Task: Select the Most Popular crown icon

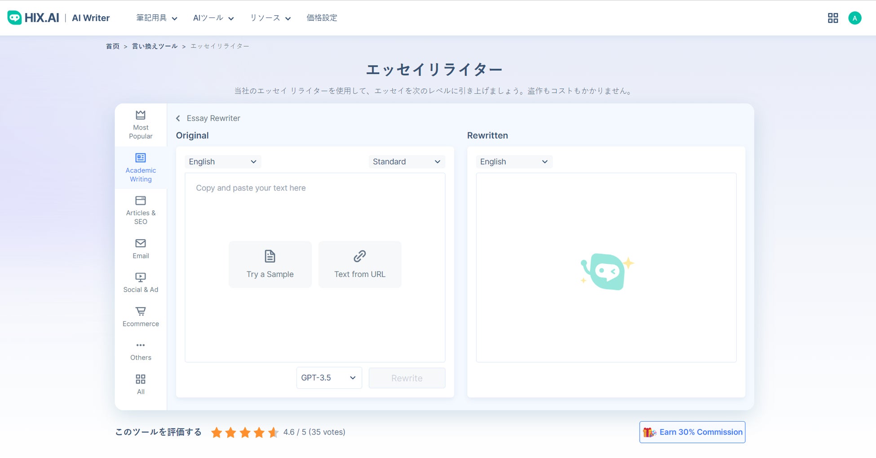Action: point(141,115)
